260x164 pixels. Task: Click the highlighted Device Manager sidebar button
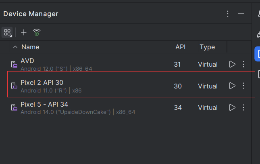click(x=257, y=54)
